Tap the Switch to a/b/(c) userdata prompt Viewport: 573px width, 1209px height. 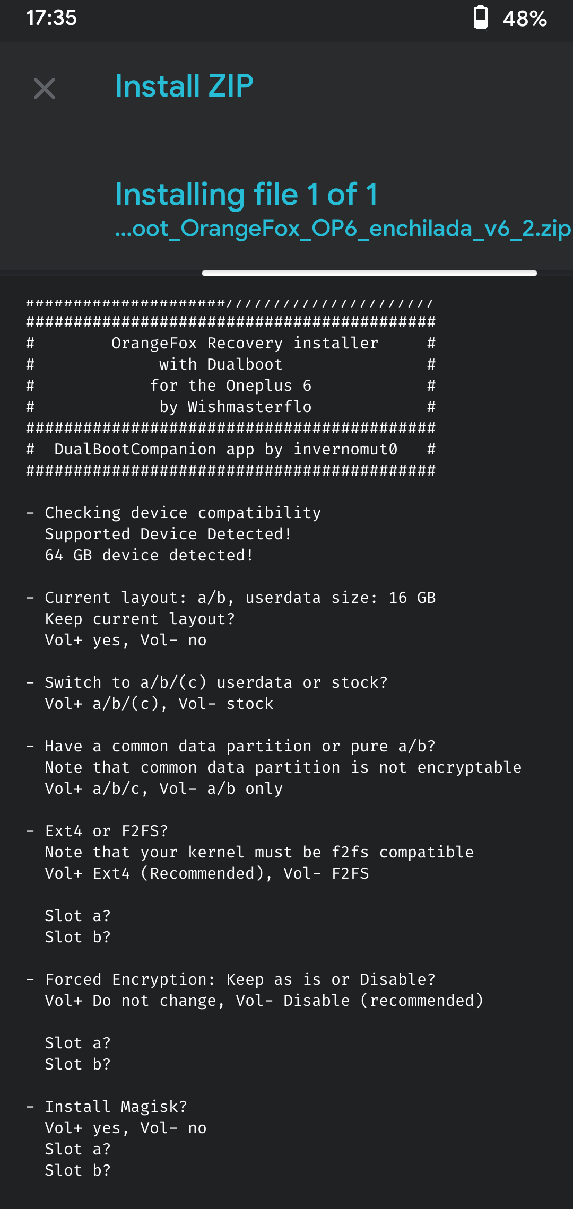pyautogui.click(x=216, y=682)
